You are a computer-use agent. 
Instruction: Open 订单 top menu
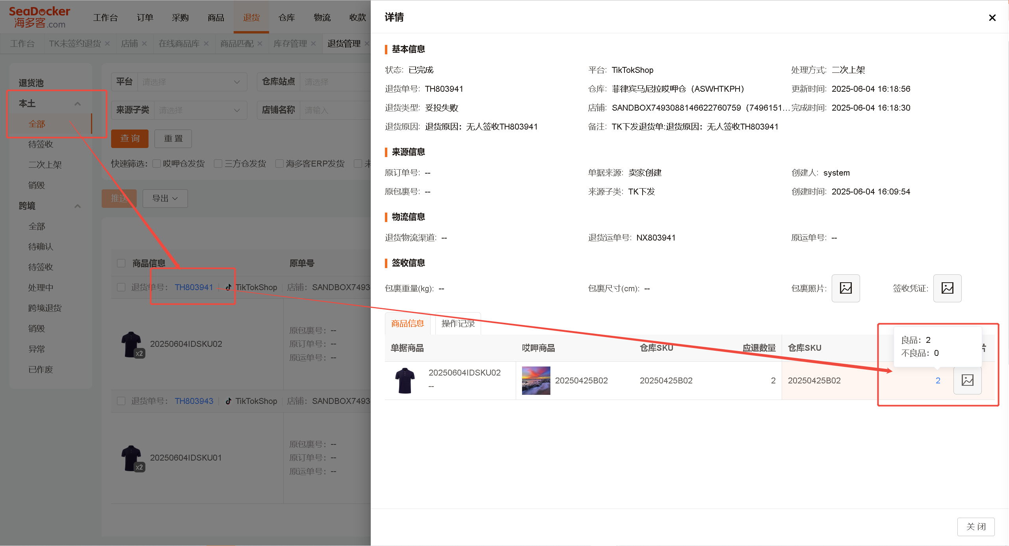145,18
